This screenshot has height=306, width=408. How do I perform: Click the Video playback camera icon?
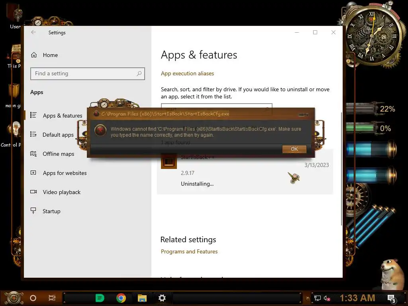pyautogui.click(x=33, y=192)
